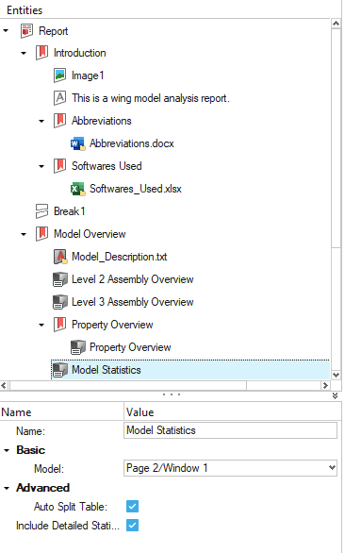
Task: Click the Softwares_Used.xlsx Excel file icon
Action: click(x=77, y=189)
